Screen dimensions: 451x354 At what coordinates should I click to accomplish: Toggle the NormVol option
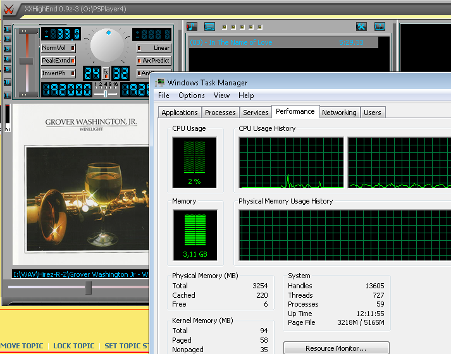click(58, 47)
